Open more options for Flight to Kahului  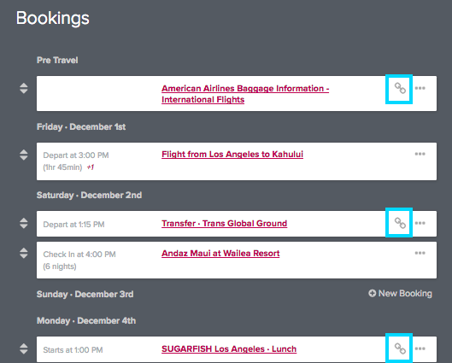coord(420,154)
